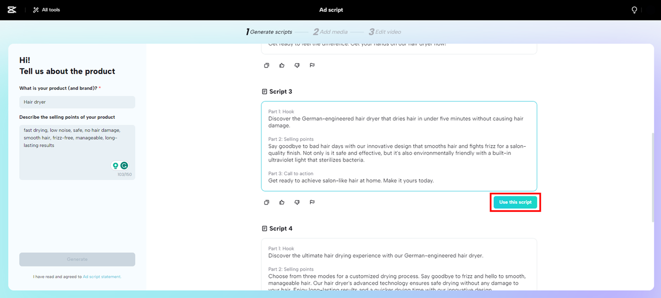Screen dimensions: 661x298
Task: Select the Script 4 text card
Action: pos(399,264)
